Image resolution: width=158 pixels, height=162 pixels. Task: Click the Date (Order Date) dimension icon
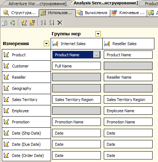click(x=6, y=156)
